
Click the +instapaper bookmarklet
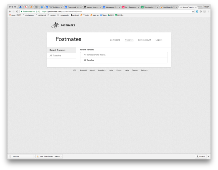(x=28, y=15)
